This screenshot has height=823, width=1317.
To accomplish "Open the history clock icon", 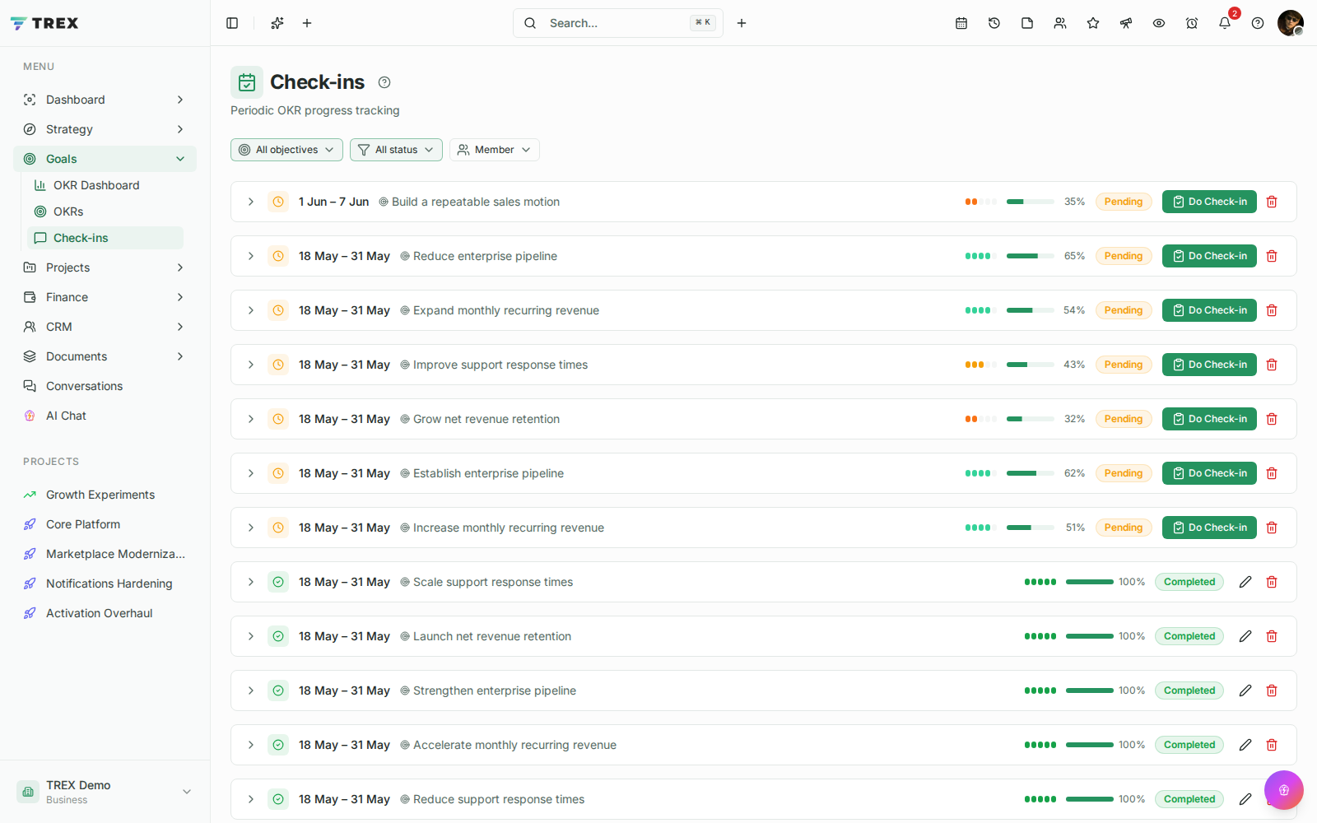I will (x=994, y=23).
